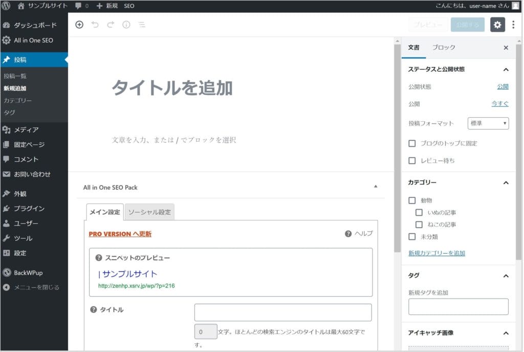The image size is (524, 352).
Task: Tick the 動物 category checkbox
Action: tap(412, 200)
